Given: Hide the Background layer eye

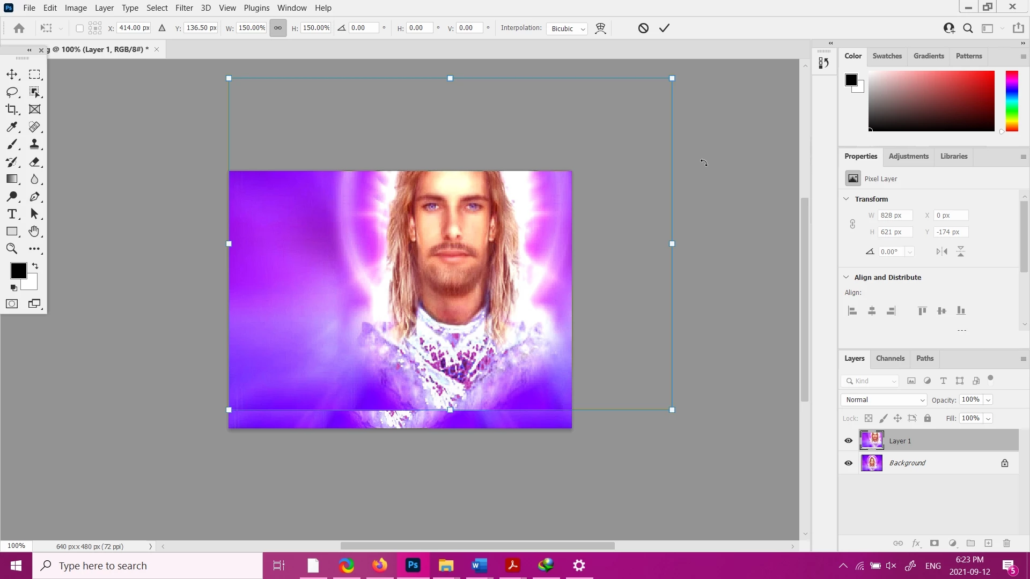Looking at the screenshot, I should tap(848, 463).
